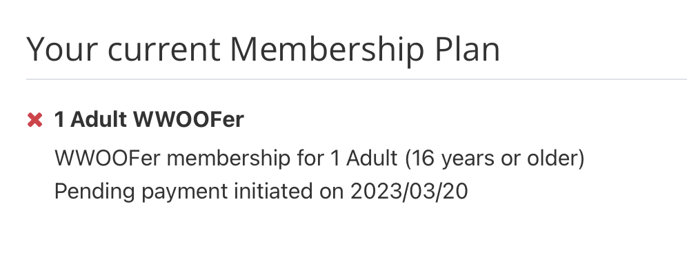Click the word "payment" in the status line

184,193
